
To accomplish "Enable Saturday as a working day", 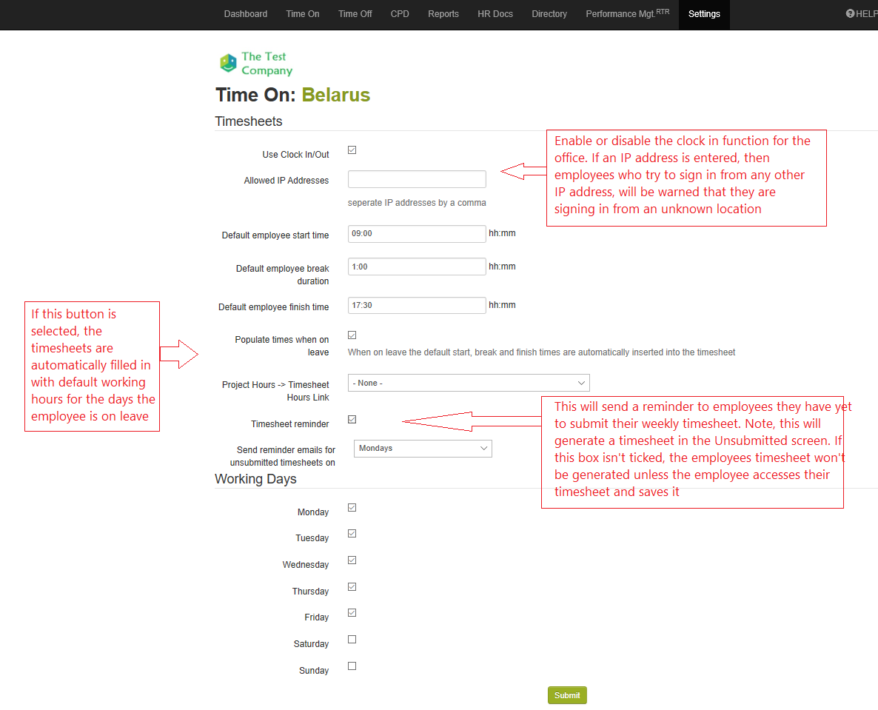I will click(352, 640).
